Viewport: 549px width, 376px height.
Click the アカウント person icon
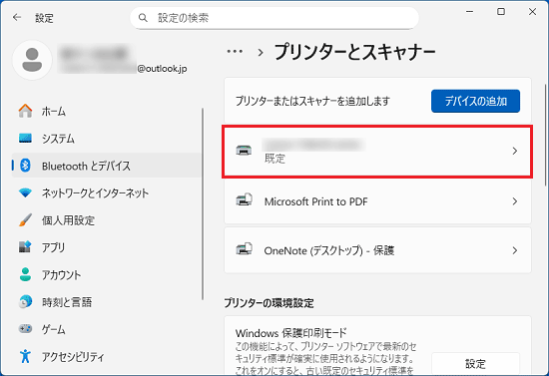[x=25, y=274]
